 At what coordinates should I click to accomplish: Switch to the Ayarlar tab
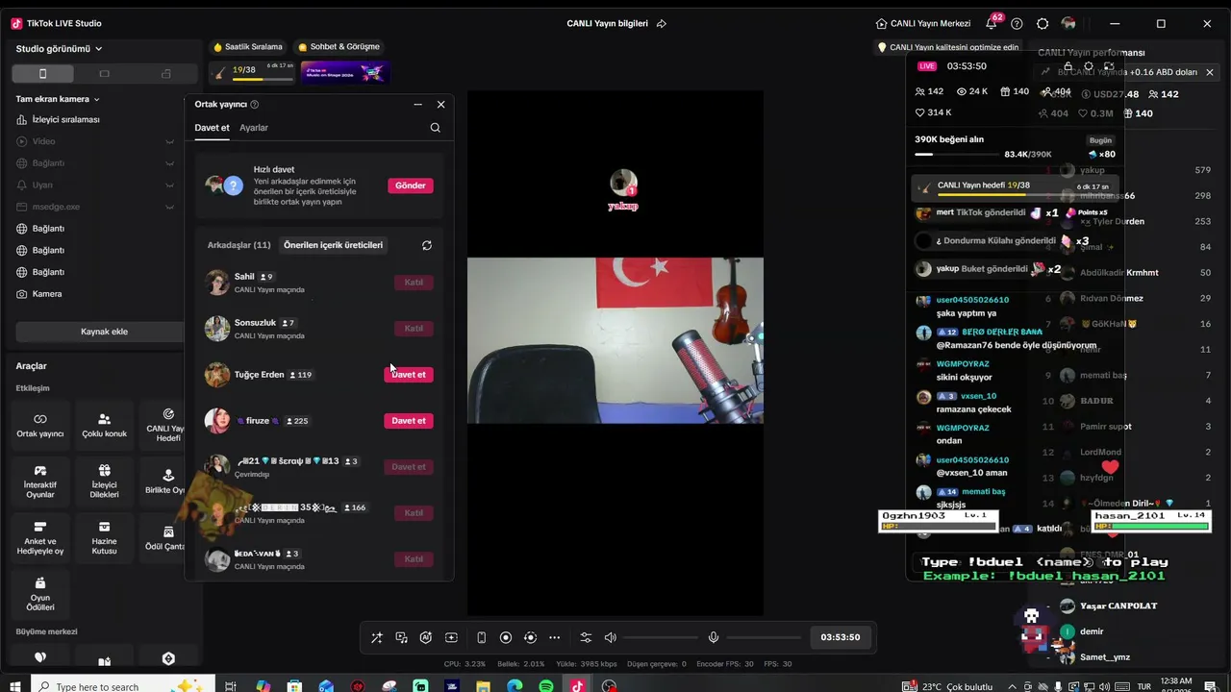tap(254, 128)
